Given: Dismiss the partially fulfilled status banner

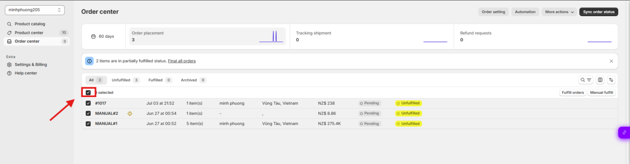Looking at the screenshot, I should (611, 61).
